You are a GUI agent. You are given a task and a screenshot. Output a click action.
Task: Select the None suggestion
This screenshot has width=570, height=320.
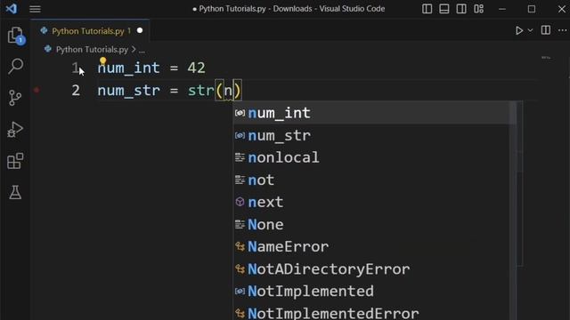pos(372,225)
